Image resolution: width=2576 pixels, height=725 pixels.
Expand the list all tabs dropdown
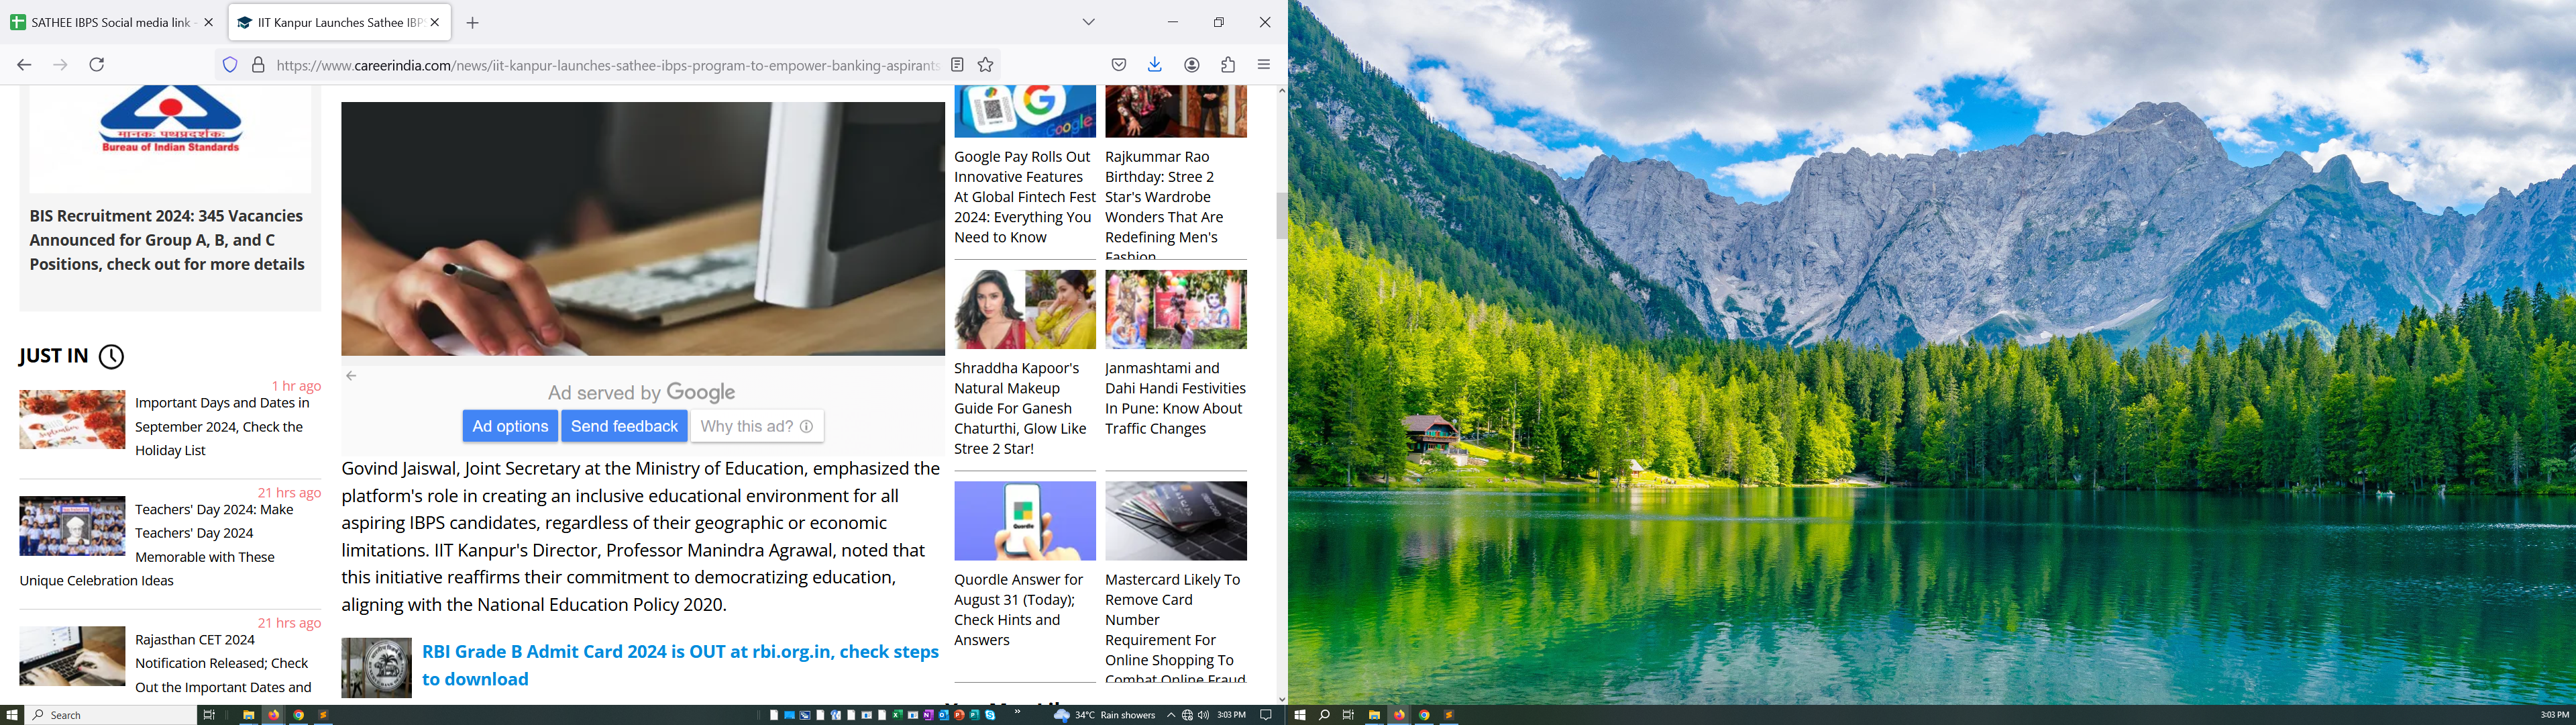coord(1089,22)
